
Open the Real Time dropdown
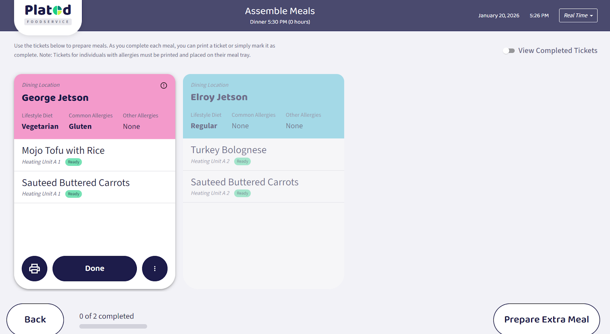coord(578,16)
